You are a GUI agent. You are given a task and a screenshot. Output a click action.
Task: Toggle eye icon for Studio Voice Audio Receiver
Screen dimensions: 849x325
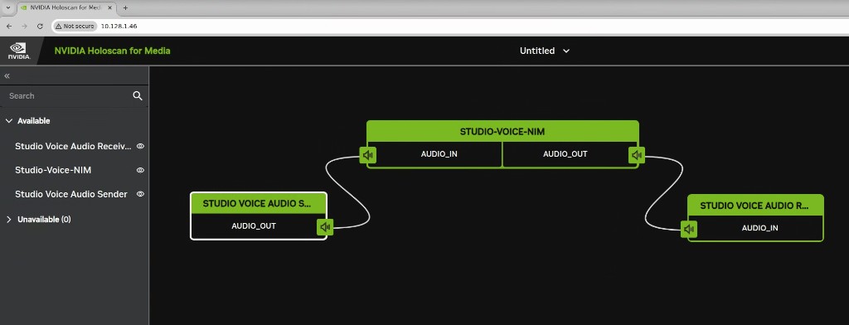click(x=140, y=146)
